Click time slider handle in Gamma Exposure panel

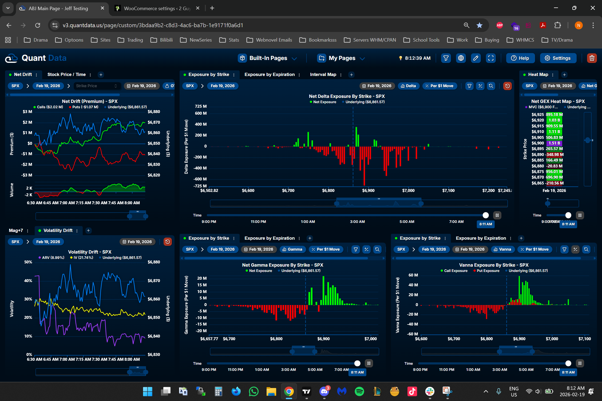click(x=357, y=363)
